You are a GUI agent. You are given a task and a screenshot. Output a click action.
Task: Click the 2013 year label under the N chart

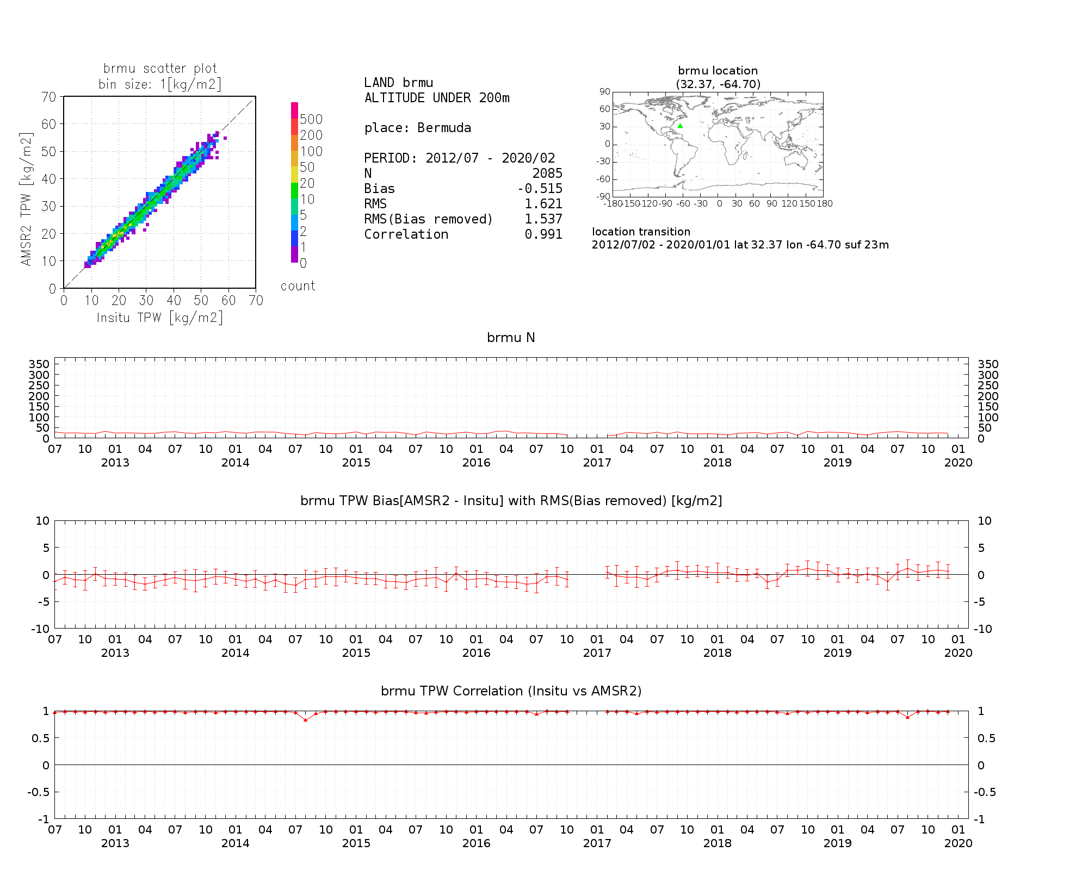[115, 463]
